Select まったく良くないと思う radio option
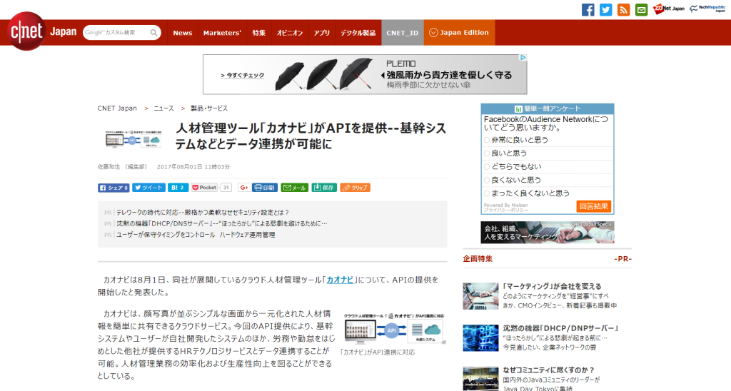 click(x=487, y=193)
